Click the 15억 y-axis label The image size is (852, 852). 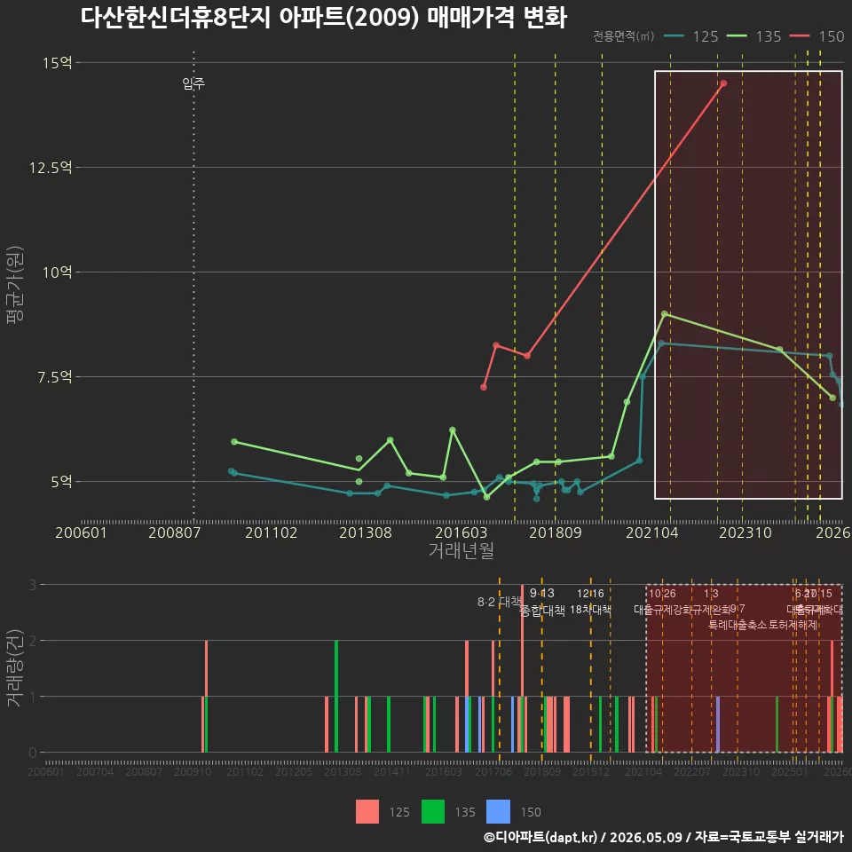[x=58, y=63]
